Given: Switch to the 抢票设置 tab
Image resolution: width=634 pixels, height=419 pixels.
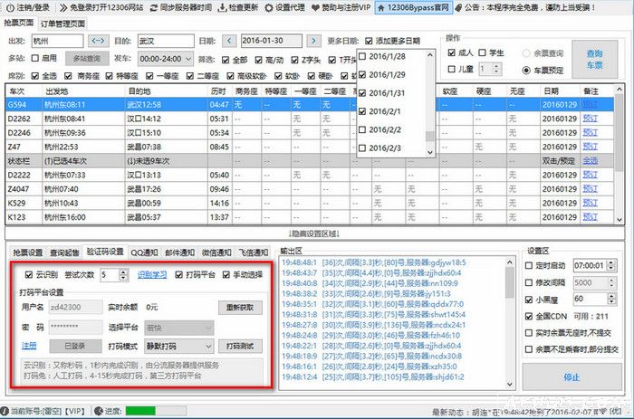Looking at the screenshot, I should (27, 252).
